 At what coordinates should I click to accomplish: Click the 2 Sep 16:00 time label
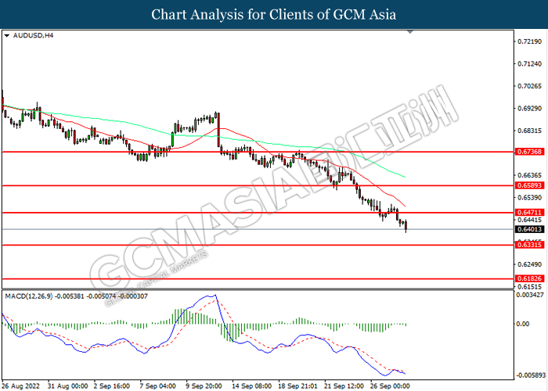pyautogui.click(x=112, y=386)
